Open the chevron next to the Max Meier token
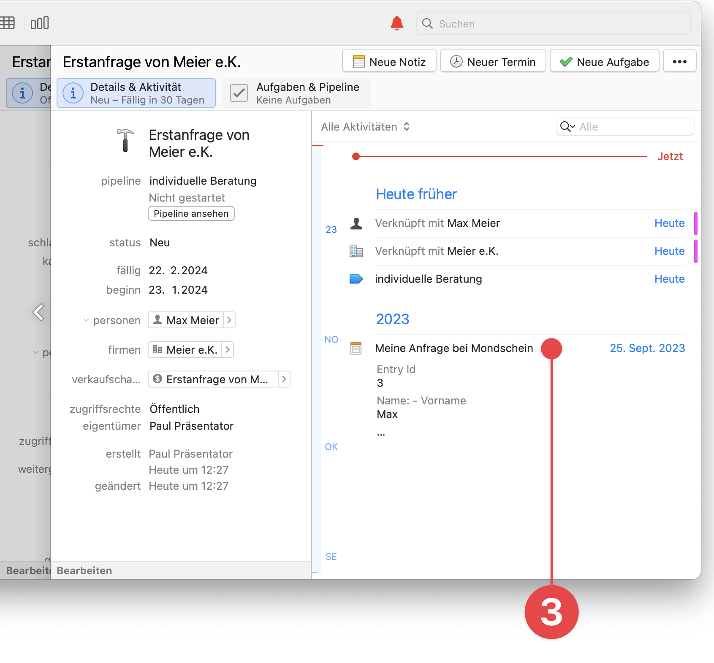This screenshot has width=714, height=663. click(x=228, y=320)
